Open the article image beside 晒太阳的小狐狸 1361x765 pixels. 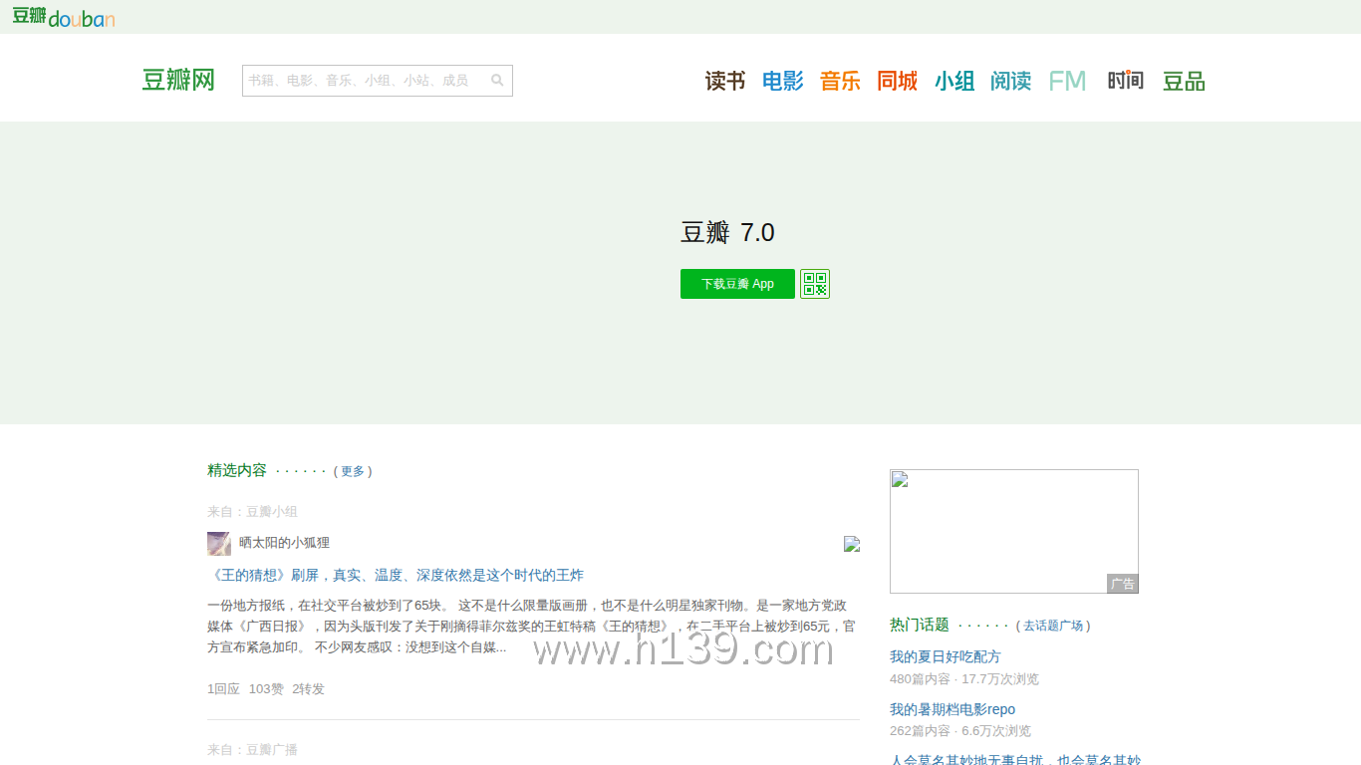(852, 544)
